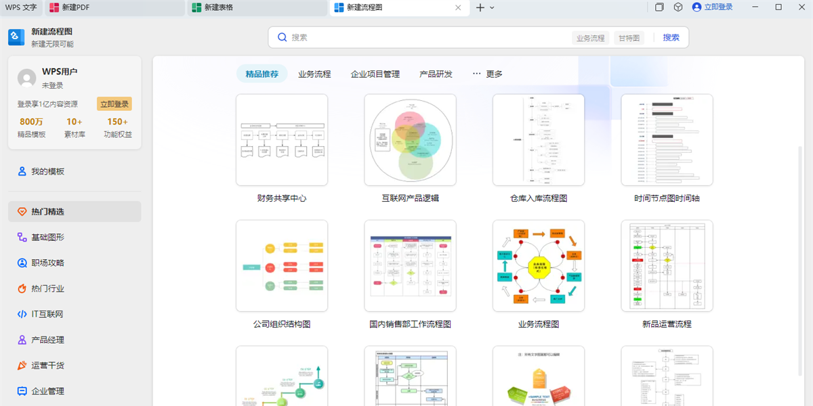Open the 职场攻略 sidebar icon
Viewport: 813px width, 406px height.
[x=22, y=263]
